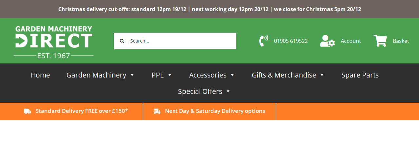Image resolution: width=419 pixels, height=157 pixels.
Task: Expand the PPE dropdown arrow
Action: [x=170, y=75]
